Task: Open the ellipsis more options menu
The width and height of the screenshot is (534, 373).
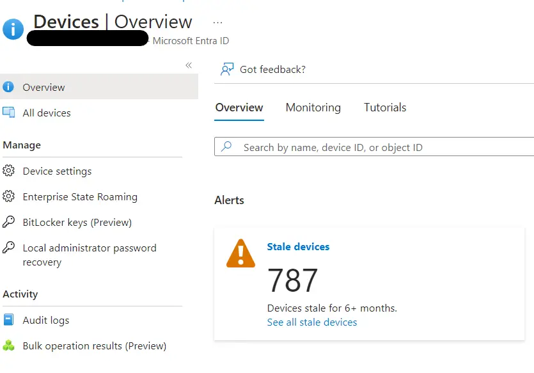Action: click(217, 22)
